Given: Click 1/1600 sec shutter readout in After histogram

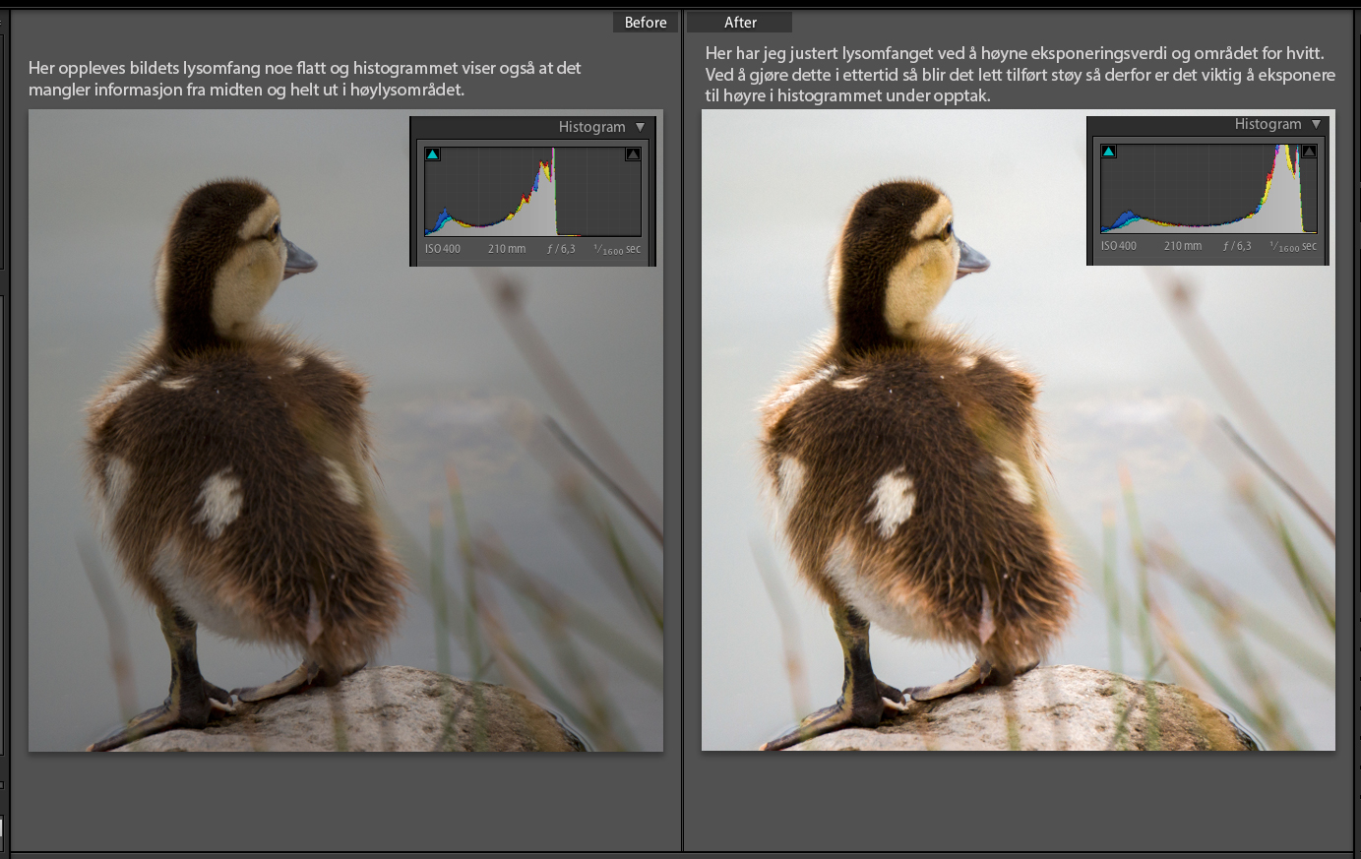Looking at the screenshot, I should pos(1293,246).
